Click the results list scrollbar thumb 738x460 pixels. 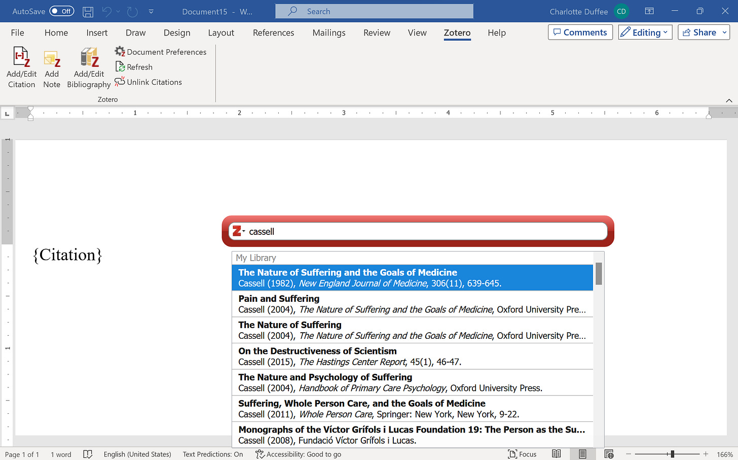pyautogui.click(x=599, y=274)
